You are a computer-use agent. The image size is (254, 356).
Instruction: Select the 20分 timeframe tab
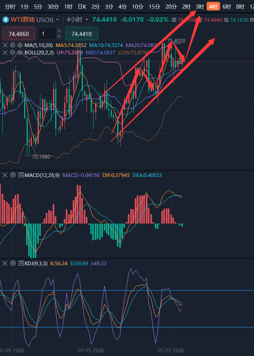(171, 7)
